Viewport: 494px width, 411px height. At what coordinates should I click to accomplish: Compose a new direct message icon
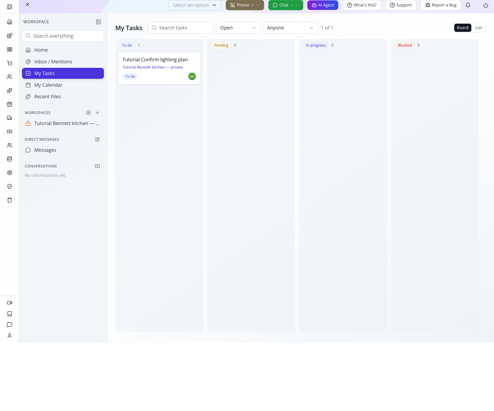[97, 139]
